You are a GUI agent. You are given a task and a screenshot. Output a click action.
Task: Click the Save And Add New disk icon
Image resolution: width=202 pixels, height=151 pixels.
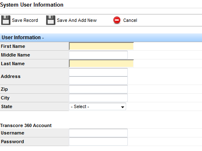point(51,20)
